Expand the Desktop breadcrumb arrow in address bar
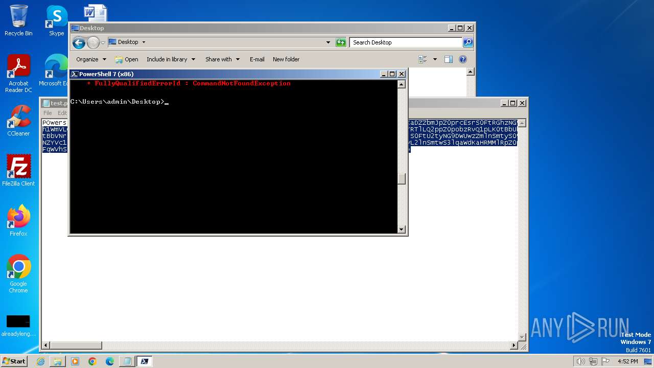Image resolution: width=654 pixels, height=368 pixels. point(144,42)
